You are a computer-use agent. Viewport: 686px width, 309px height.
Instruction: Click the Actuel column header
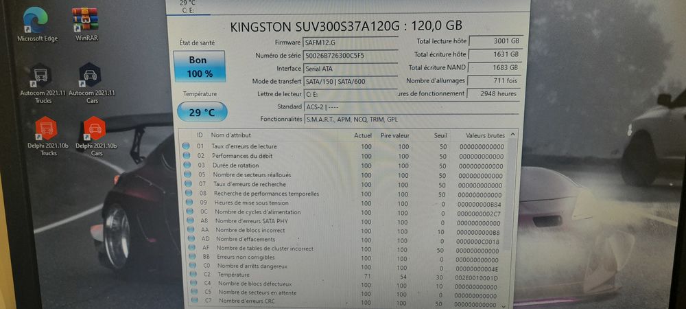363,136
